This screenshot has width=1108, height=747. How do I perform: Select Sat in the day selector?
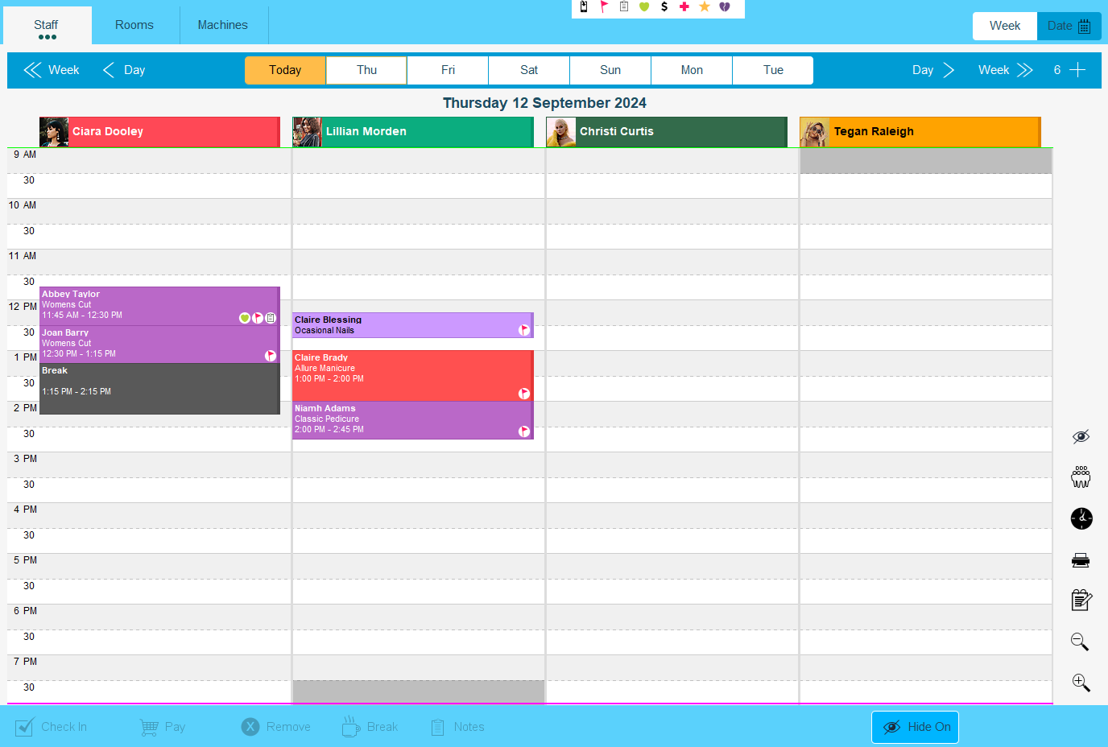click(x=529, y=70)
